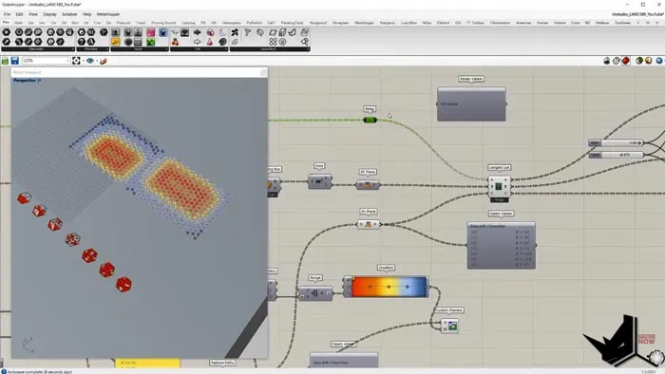Open the MetaHopper menu
Screen dimensions: 665x374
[x=108, y=14]
